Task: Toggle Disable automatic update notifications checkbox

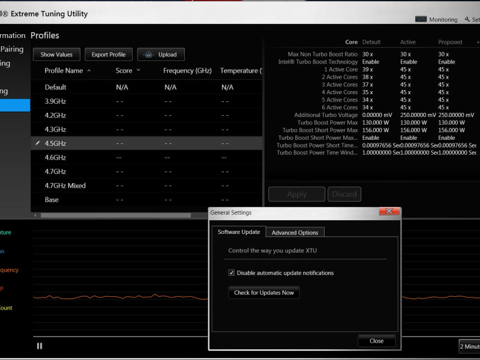Action: 232,272
